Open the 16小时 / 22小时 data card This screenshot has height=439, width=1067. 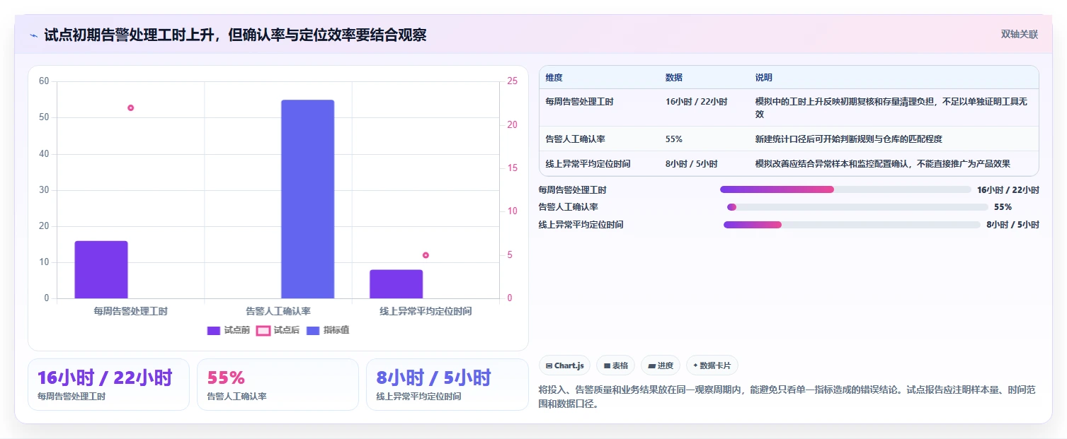(x=108, y=385)
